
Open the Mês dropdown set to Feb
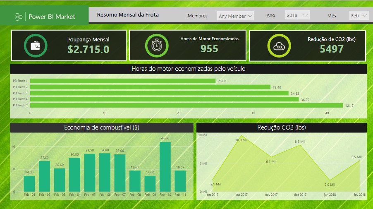(359, 16)
